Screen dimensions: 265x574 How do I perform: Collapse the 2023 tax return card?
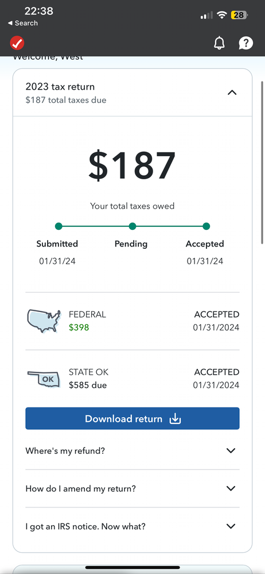[x=232, y=93]
